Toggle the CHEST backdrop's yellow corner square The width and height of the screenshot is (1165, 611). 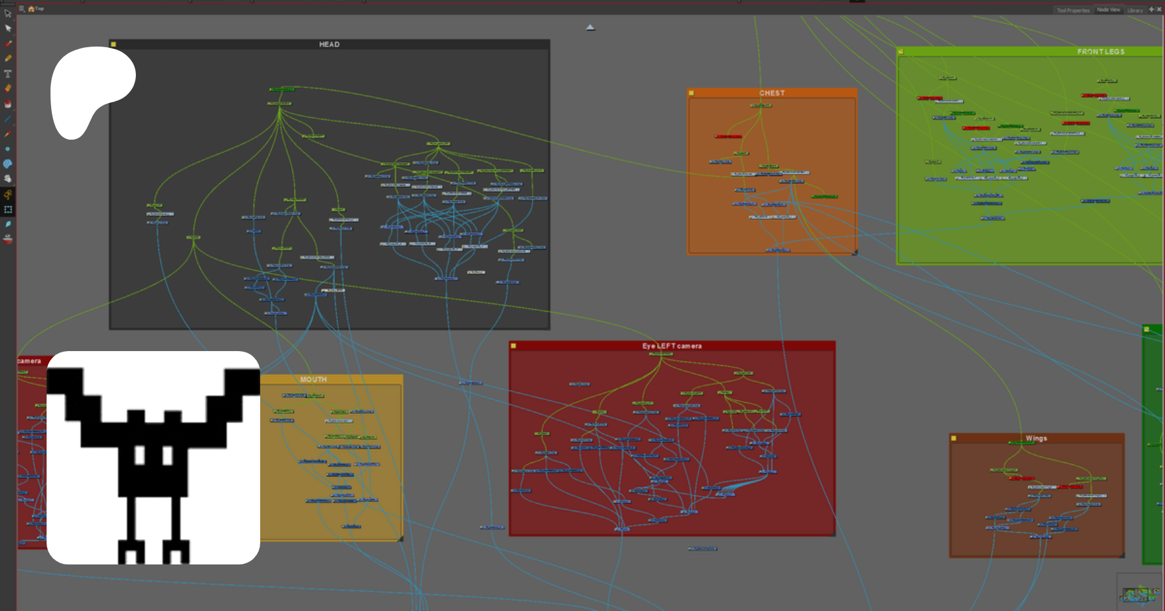click(x=691, y=93)
